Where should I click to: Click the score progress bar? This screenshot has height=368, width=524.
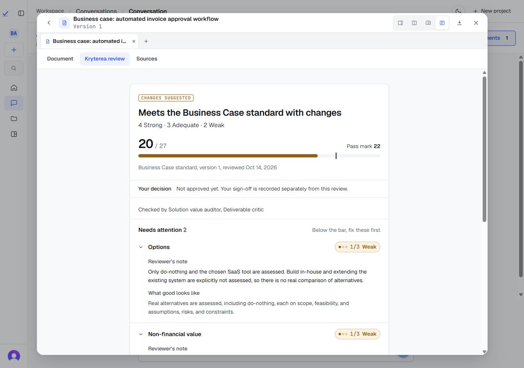259,156
